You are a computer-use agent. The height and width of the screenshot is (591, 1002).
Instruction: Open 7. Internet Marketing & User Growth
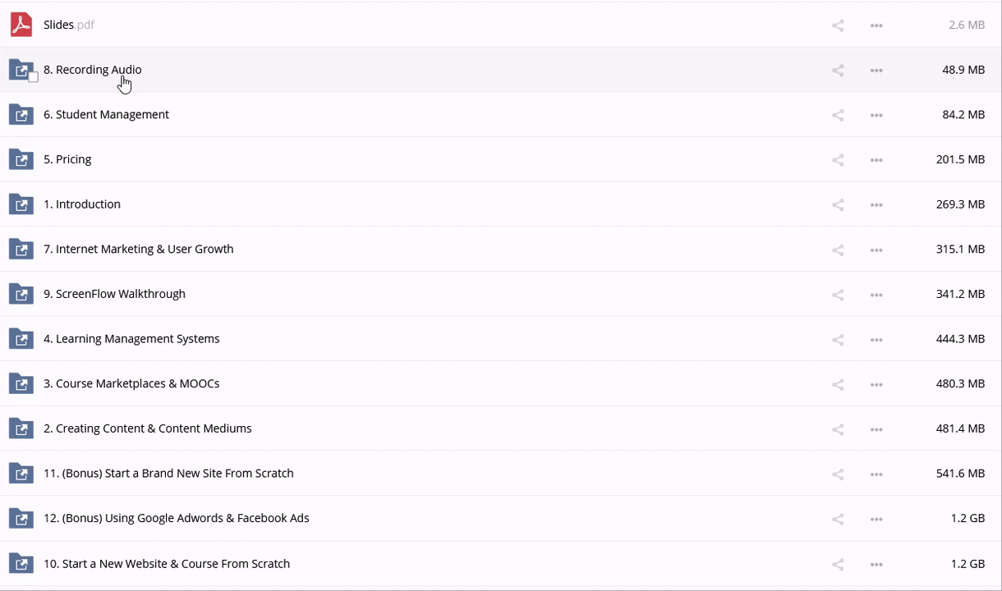click(138, 250)
